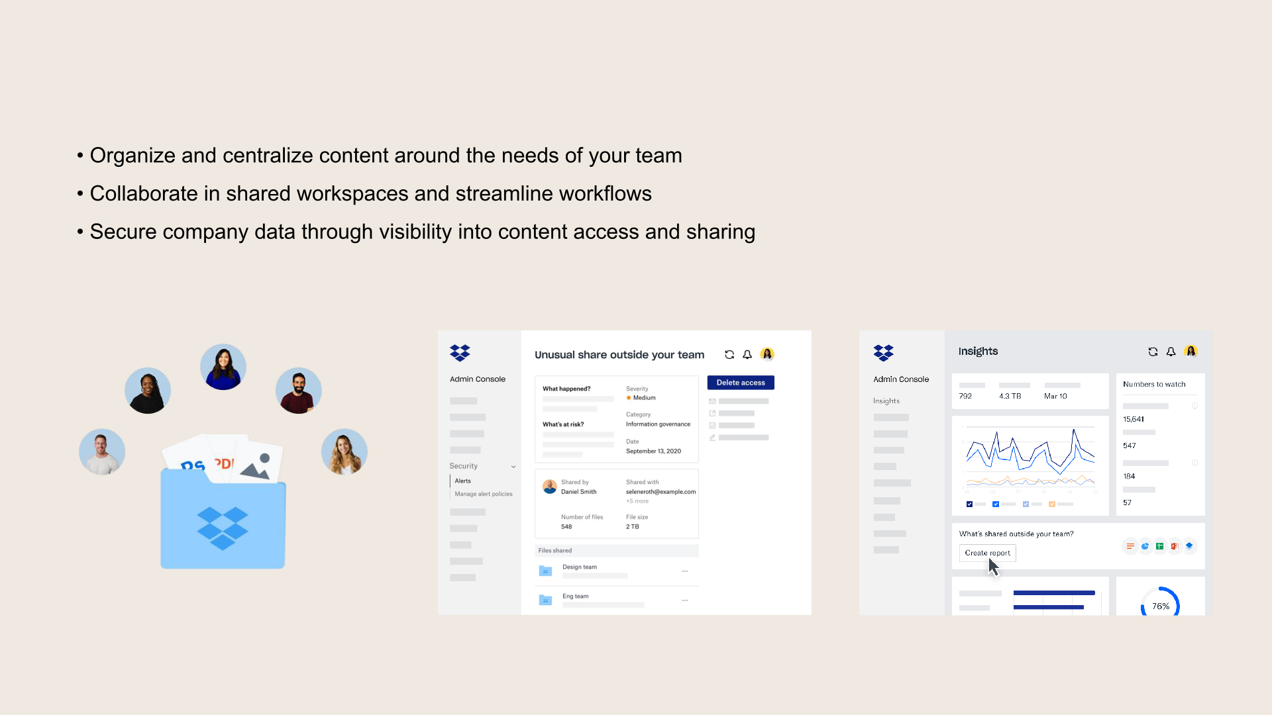This screenshot has height=715, width=1272.
Task: Click the user avatar icon in Insights header
Action: click(1191, 350)
